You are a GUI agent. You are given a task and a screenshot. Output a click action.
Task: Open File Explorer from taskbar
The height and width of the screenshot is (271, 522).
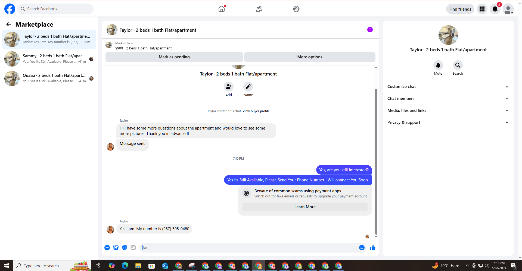(x=138, y=266)
